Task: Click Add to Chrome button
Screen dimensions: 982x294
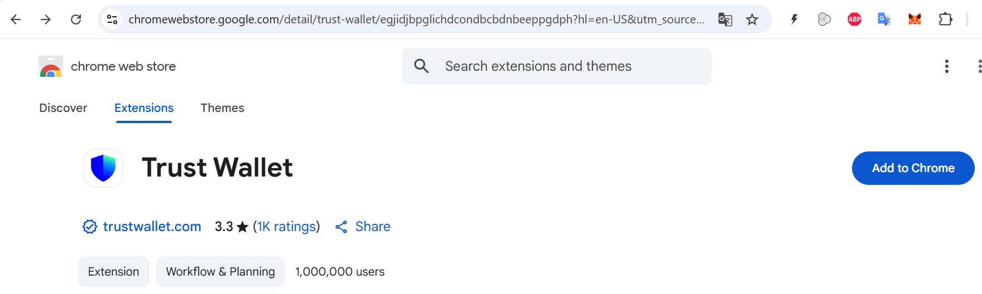Action: pos(913,168)
